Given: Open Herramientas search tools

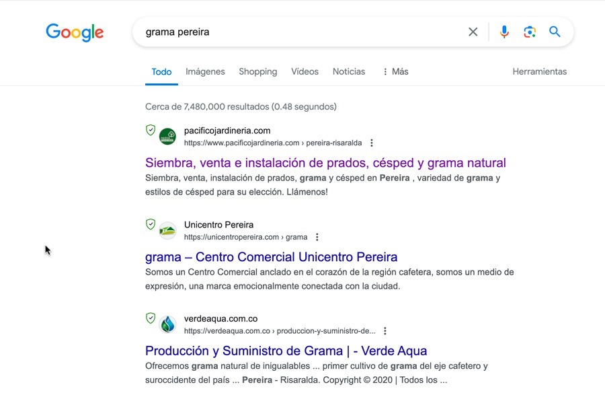Looking at the screenshot, I should 539,72.
